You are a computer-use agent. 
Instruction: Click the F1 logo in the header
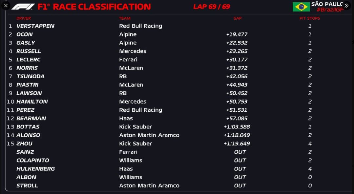[23, 7]
